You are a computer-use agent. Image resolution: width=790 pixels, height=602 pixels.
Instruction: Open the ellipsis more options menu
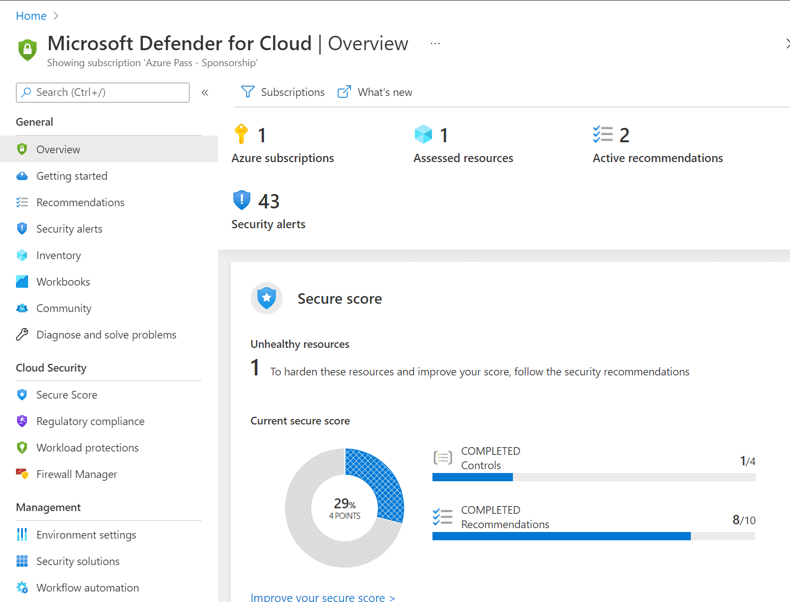click(x=435, y=44)
